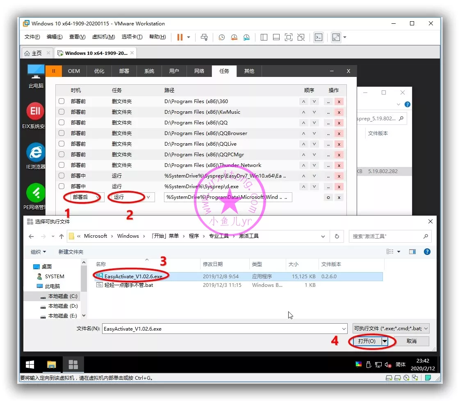Open the 虚拟机(M) menu
The width and height of the screenshot is (460, 401).
click(x=103, y=37)
